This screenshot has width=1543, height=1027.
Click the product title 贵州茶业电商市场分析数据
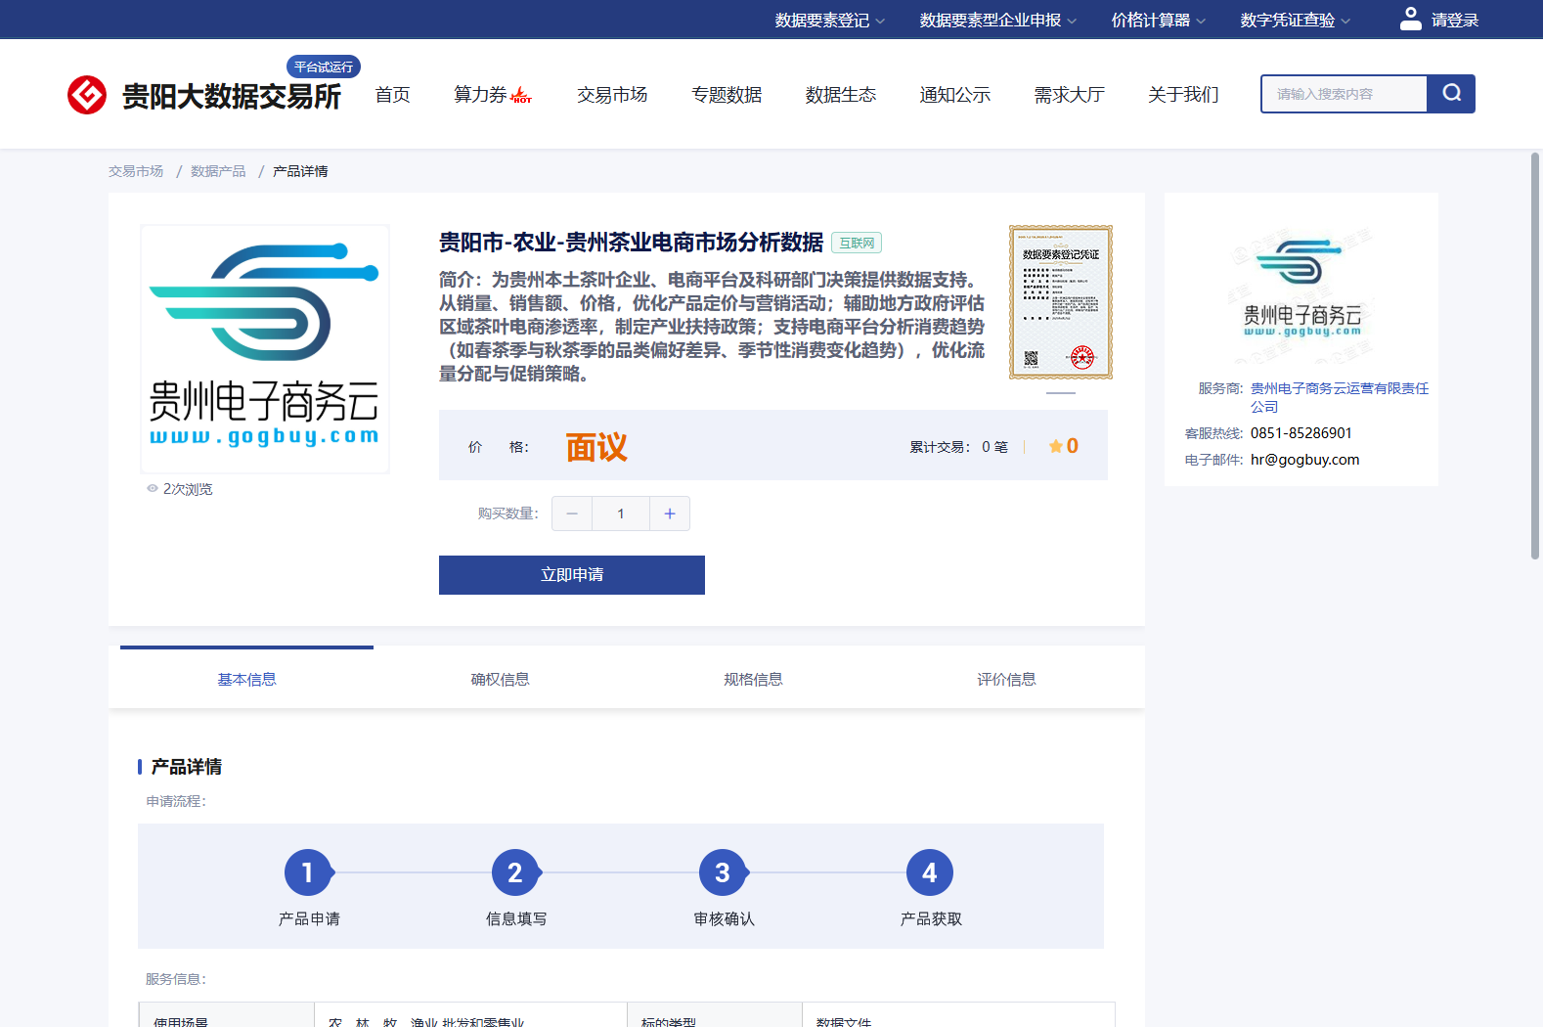[x=631, y=242]
